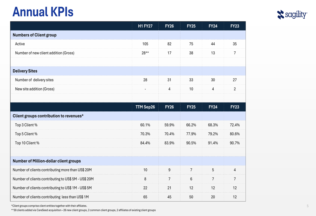Click less than US$ 1M value 65
Image resolution: width=316 pixels, height=216 pixels.
145,197
